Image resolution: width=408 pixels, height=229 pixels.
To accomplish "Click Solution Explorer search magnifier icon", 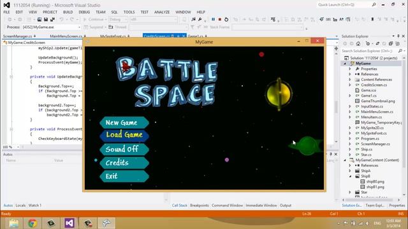I will (x=400, y=51).
